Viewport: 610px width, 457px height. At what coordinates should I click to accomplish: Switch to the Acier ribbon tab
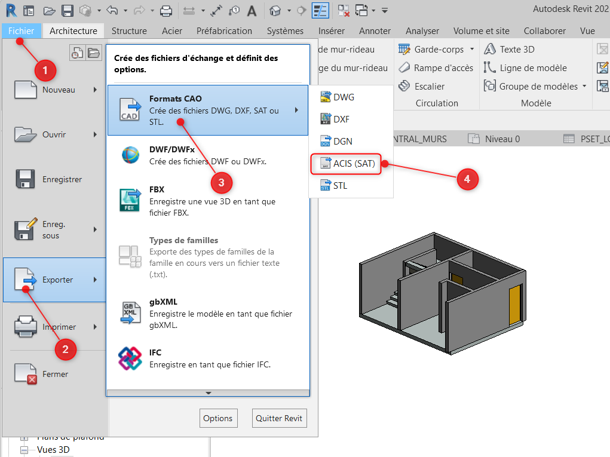click(x=172, y=30)
